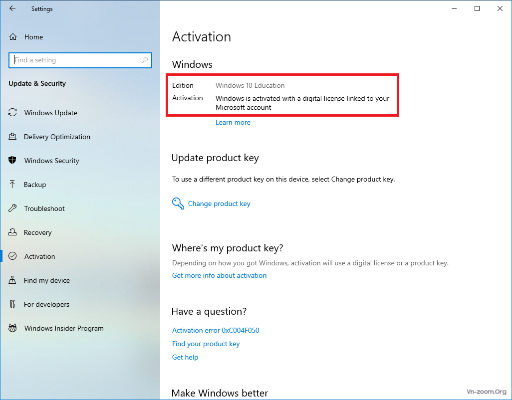Click the Change product key link
The width and height of the screenshot is (512, 400).
coord(219,203)
